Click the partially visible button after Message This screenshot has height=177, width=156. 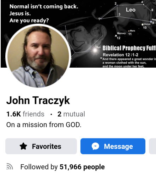tap(152, 146)
